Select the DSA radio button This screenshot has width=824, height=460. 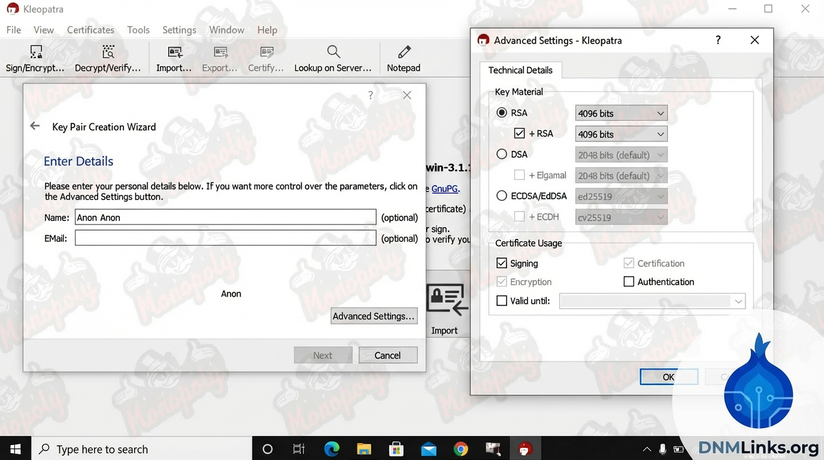coord(501,154)
